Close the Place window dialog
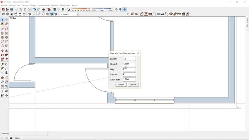 pyautogui.click(x=138, y=53)
